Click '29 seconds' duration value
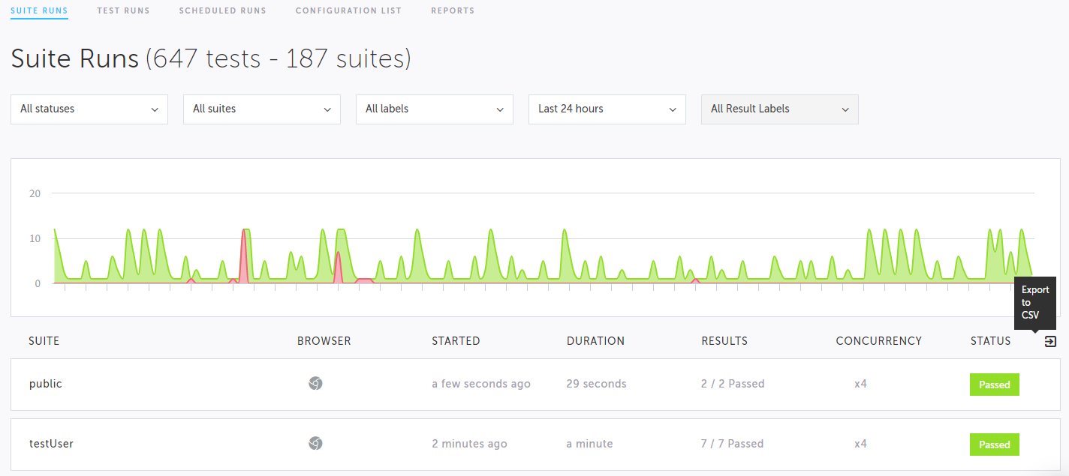This screenshot has height=476, width=1069. coord(596,384)
